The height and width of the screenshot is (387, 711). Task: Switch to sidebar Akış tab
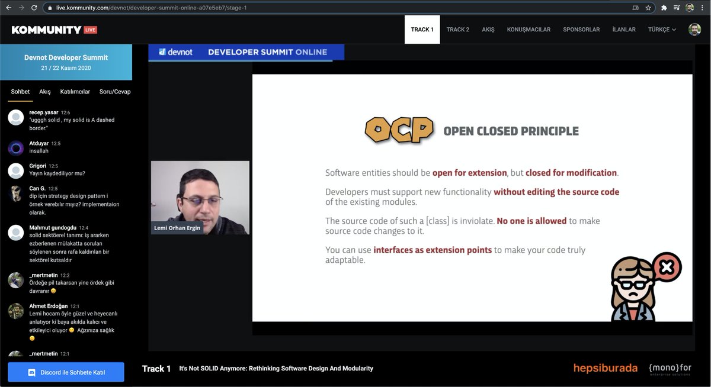pyautogui.click(x=45, y=92)
